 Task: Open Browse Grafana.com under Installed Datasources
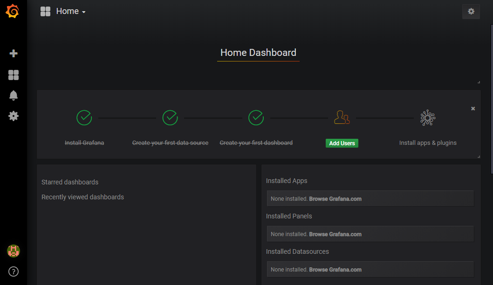tap(335, 270)
